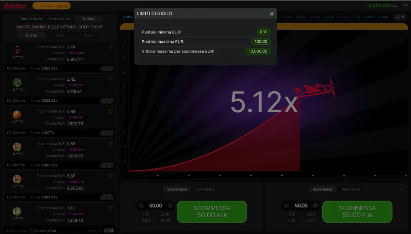Select the 'Anno' time period
This screenshot has height=234, width=411.
[x=88, y=35]
